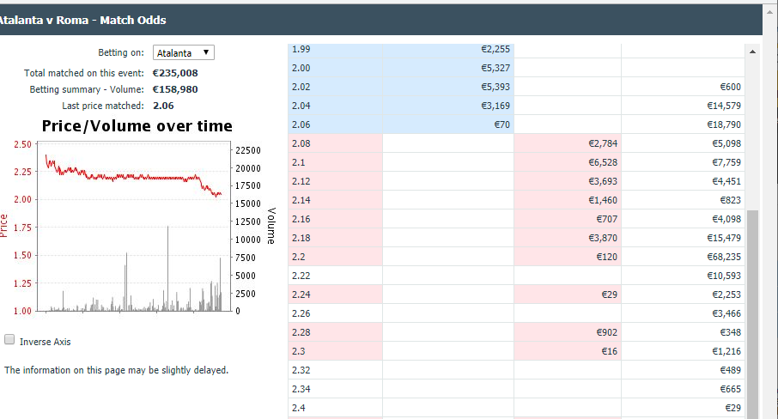Viewport: 778px width, 419px height.
Task: Toggle the Inverse Axis checkbox
Action: (9, 340)
